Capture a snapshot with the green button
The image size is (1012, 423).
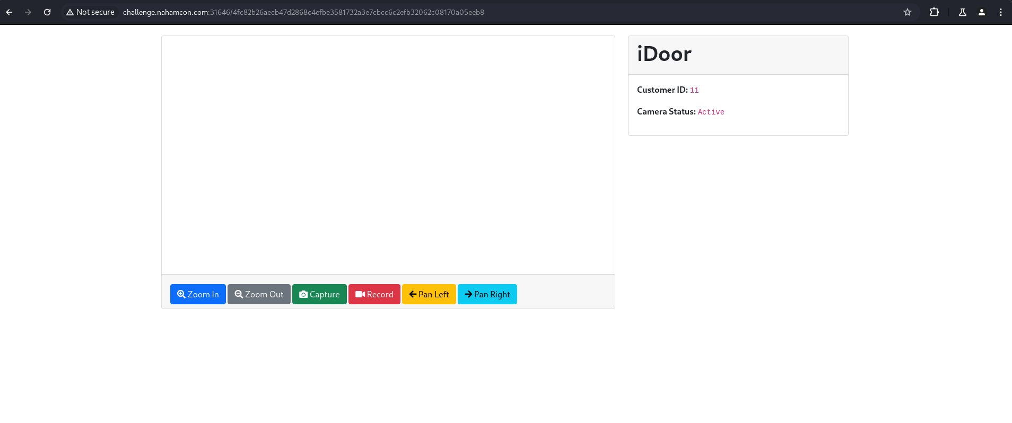point(319,294)
